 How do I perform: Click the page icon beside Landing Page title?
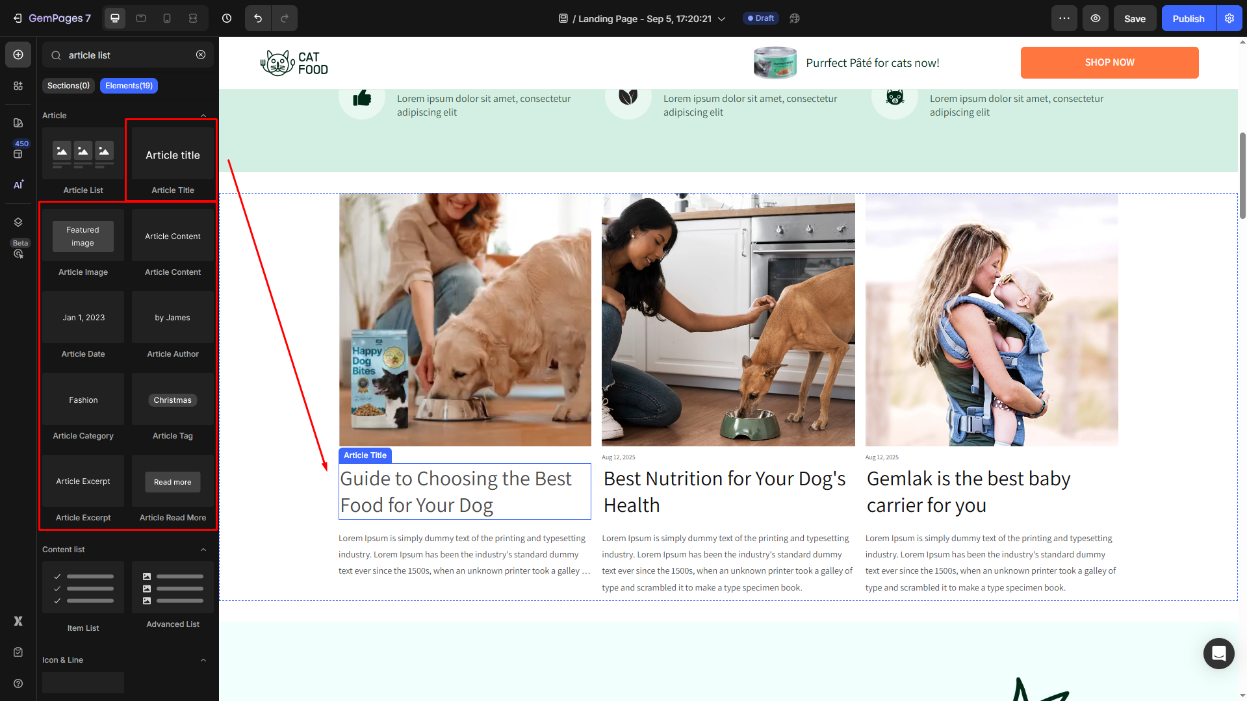[x=563, y=18]
